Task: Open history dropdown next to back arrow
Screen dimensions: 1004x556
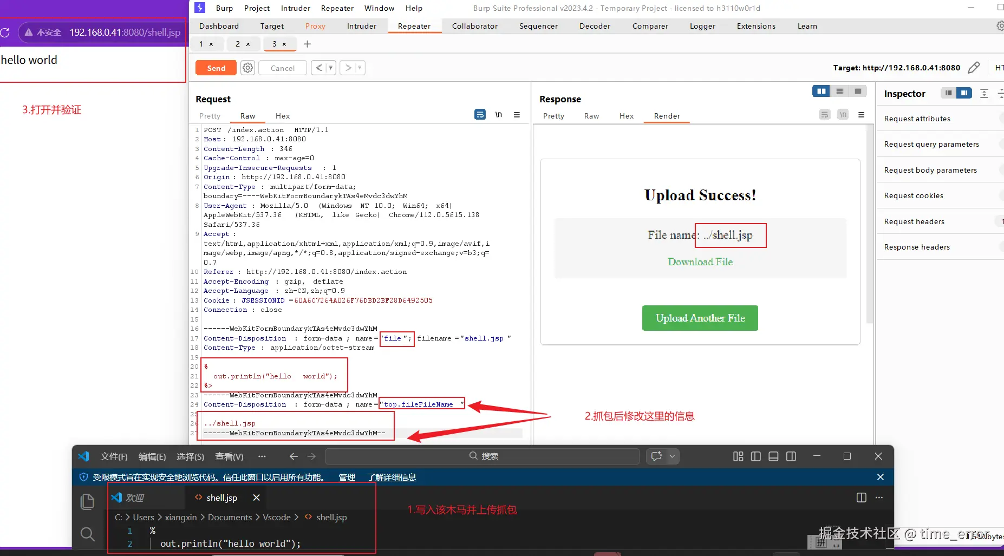Action: coord(330,67)
